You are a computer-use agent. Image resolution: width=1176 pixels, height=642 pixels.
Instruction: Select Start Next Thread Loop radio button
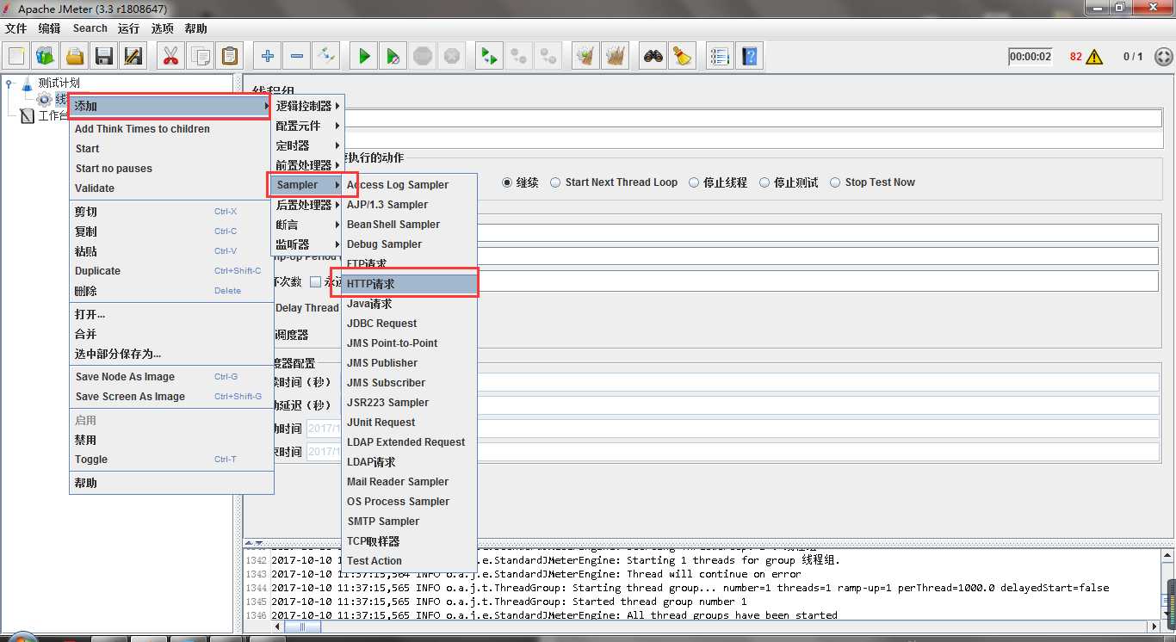click(555, 182)
